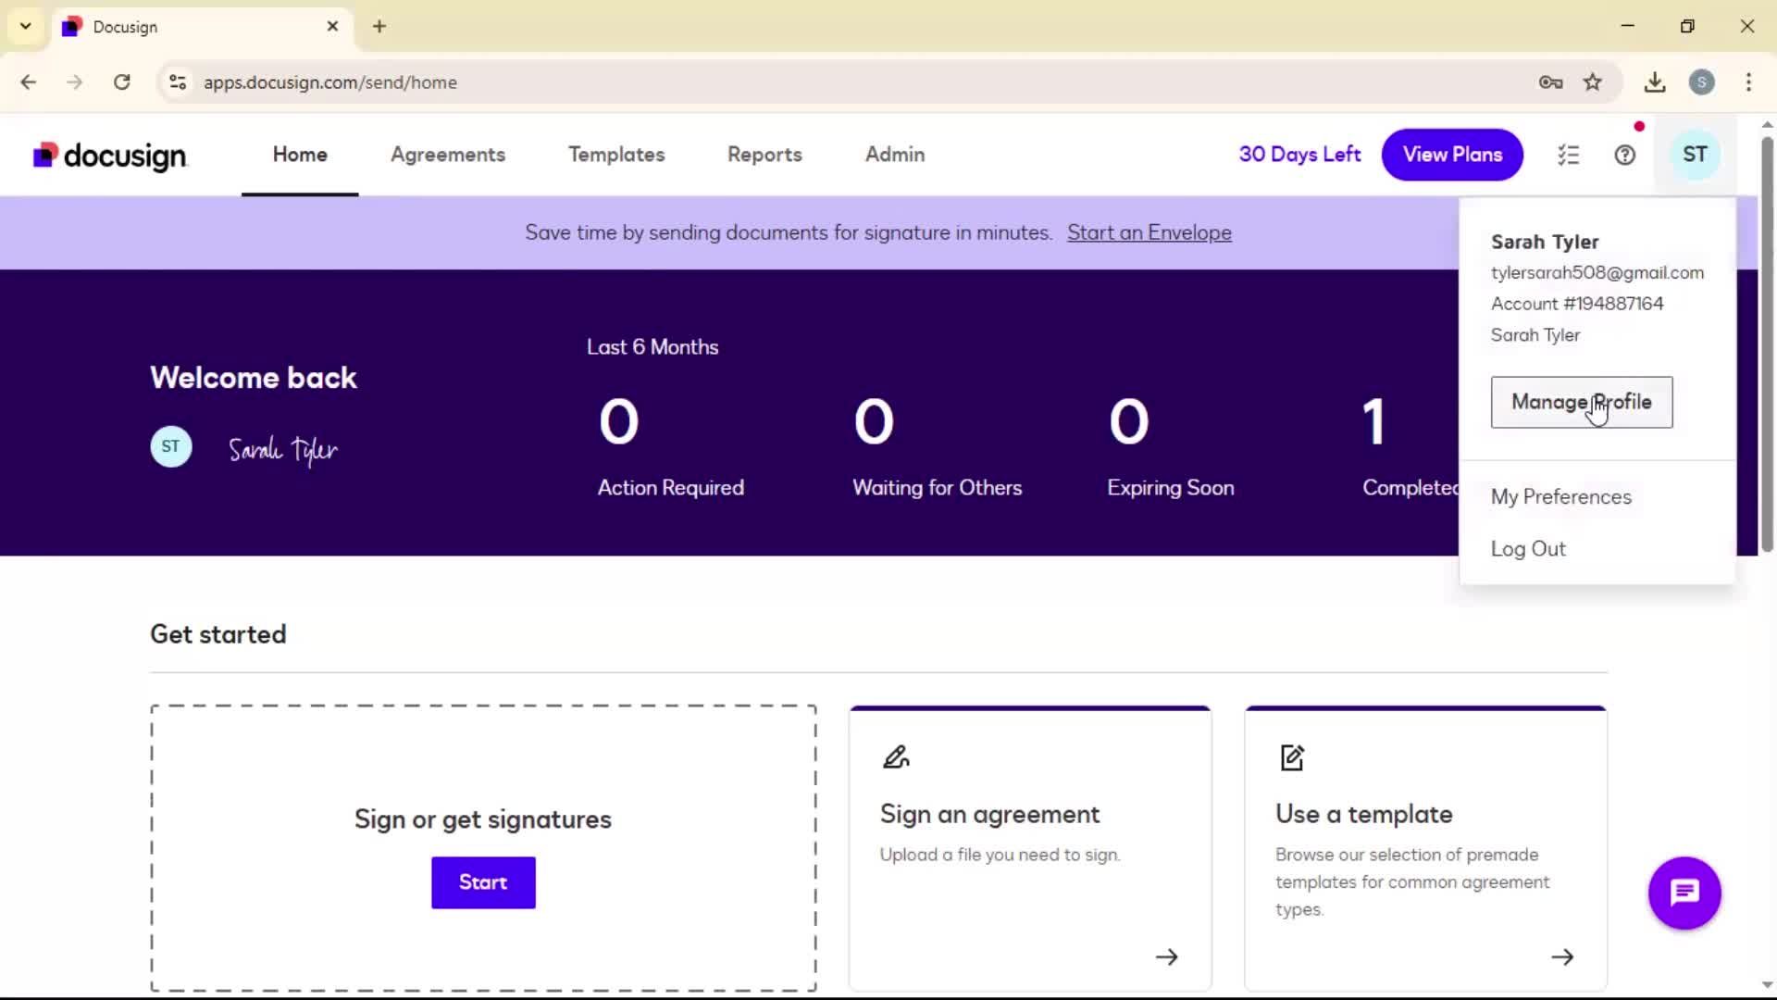The width and height of the screenshot is (1777, 1000).
Task: Open the Waiting for Others count
Action: point(874,422)
